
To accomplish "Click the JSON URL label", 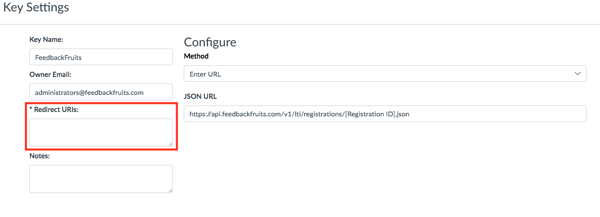I will (x=200, y=96).
